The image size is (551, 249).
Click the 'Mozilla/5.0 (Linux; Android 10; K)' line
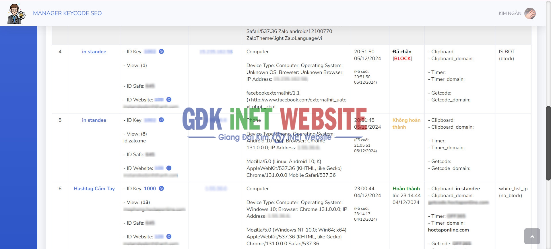[284, 161]
